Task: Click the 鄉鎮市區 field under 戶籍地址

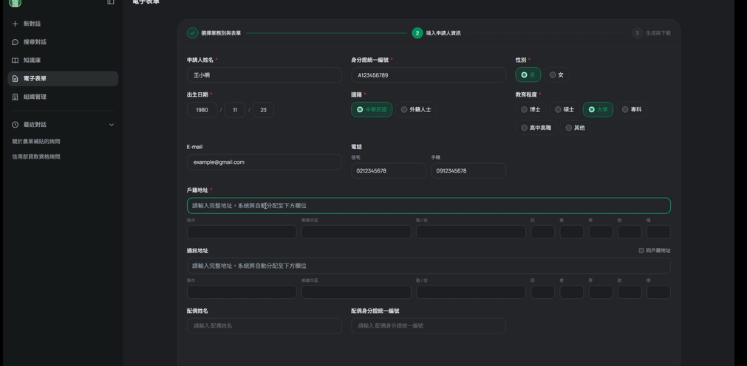Action: click(356, 232)
